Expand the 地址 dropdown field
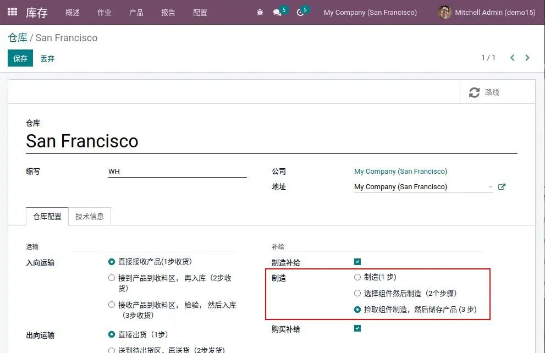This screenshot has height=353, width=545. (x=490, y=187)
